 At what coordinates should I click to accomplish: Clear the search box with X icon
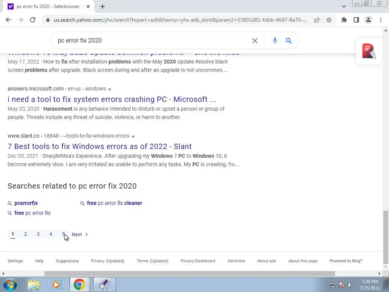pos(255,40)
